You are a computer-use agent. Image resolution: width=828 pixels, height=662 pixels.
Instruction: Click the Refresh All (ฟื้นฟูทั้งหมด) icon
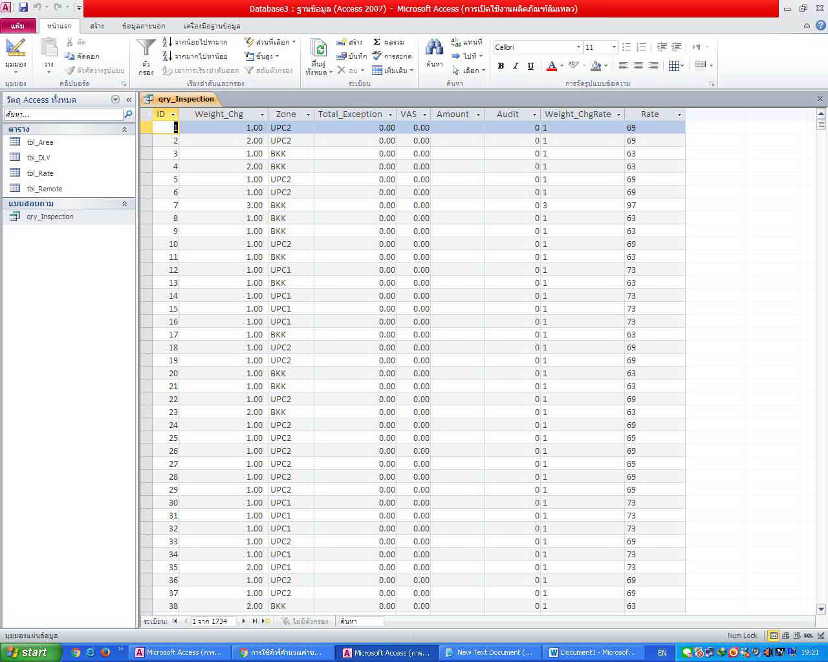318,48
